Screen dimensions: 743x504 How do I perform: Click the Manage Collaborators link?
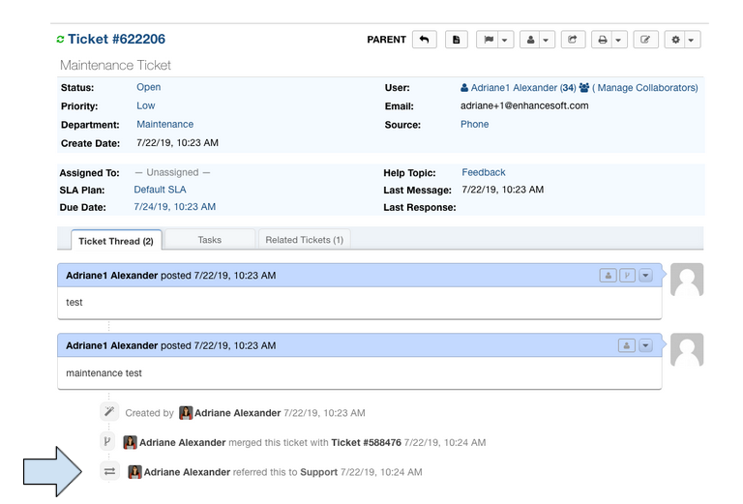pyautogui.click(x=643, y=88)
